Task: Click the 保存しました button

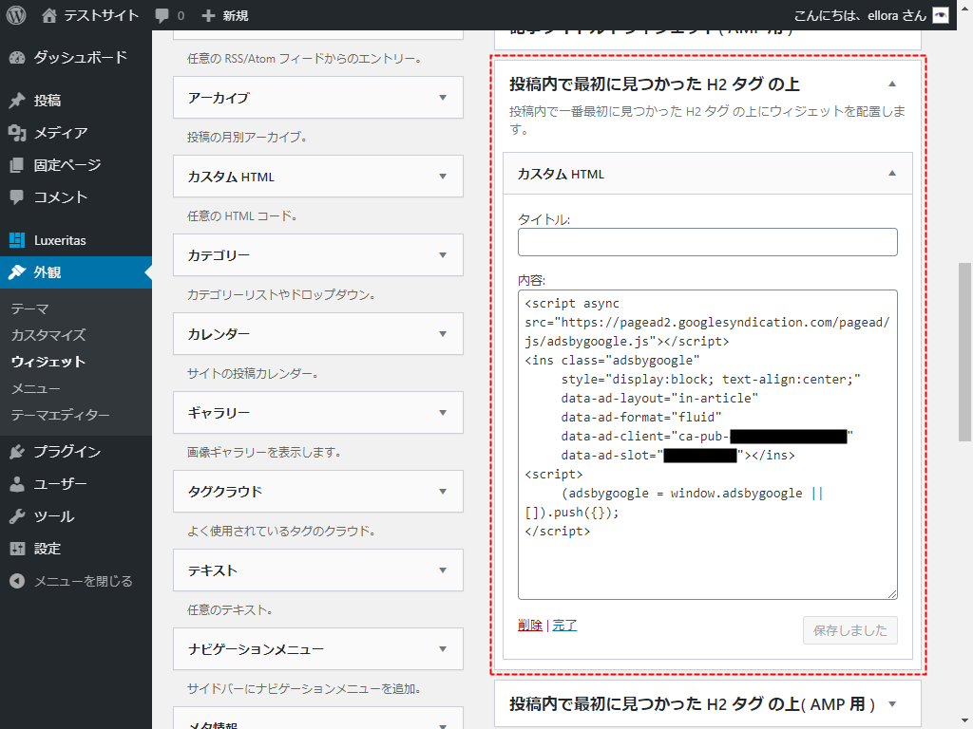Action: point(850,630)
